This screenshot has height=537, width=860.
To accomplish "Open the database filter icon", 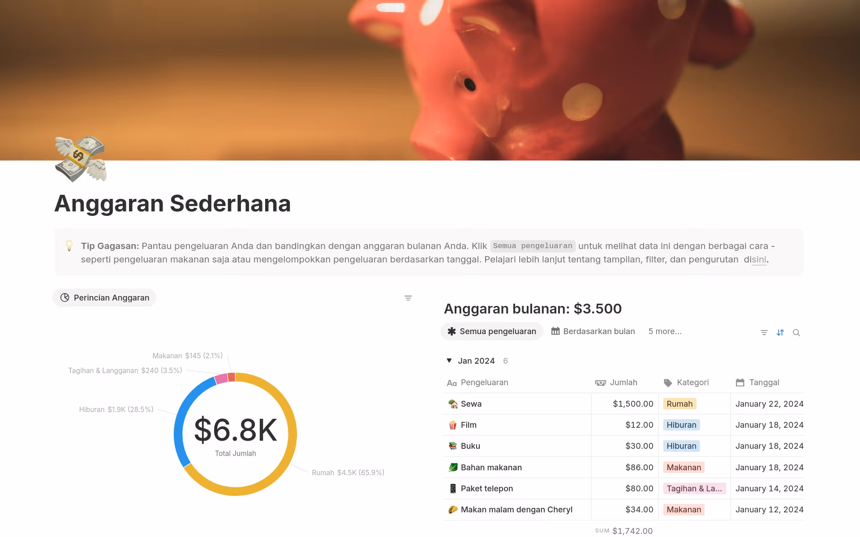I will pyautogui.click(x=764, y=332).
